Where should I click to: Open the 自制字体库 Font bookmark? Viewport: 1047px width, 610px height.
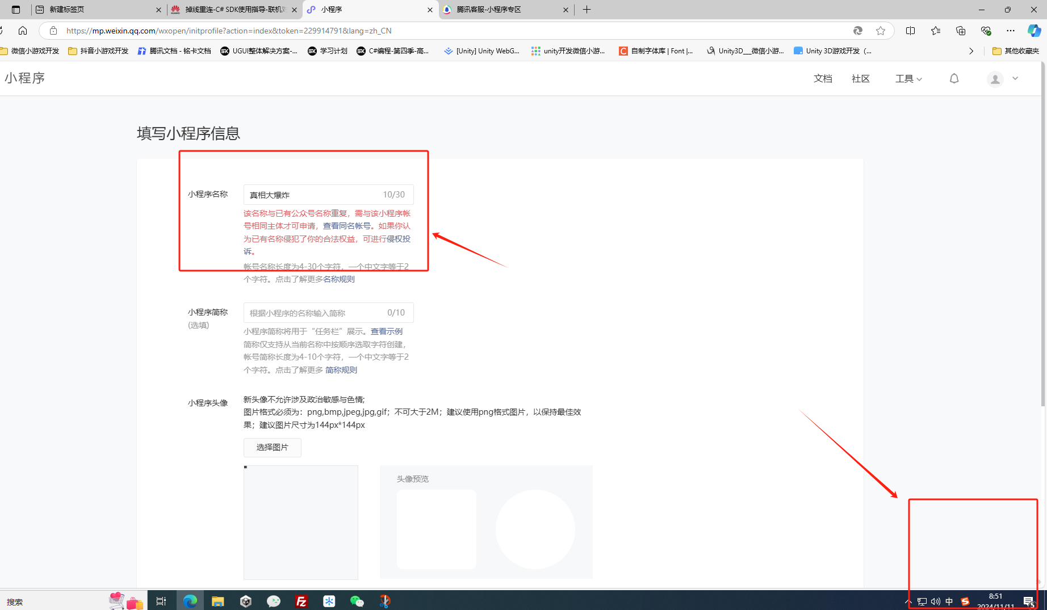coord(656,51)
